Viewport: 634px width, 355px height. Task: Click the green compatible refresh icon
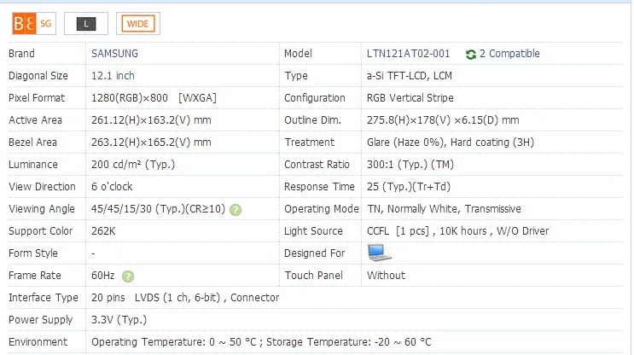pos(471,54)
